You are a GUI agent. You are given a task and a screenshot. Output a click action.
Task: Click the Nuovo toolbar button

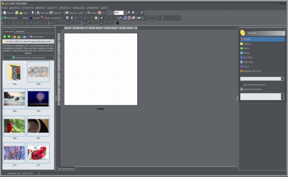point(8,13)
